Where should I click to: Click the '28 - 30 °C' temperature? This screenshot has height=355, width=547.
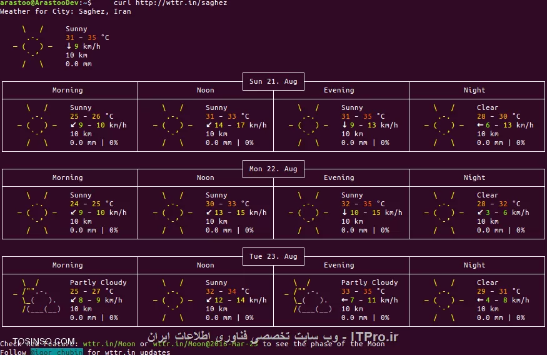coord(498,116)
